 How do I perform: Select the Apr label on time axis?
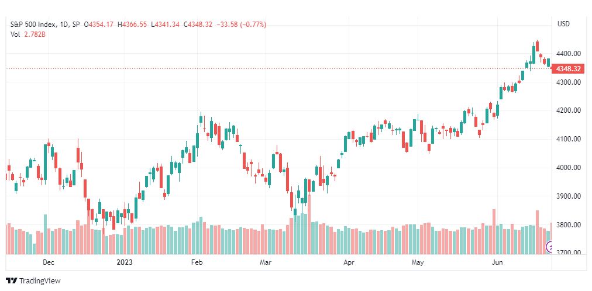349,262
